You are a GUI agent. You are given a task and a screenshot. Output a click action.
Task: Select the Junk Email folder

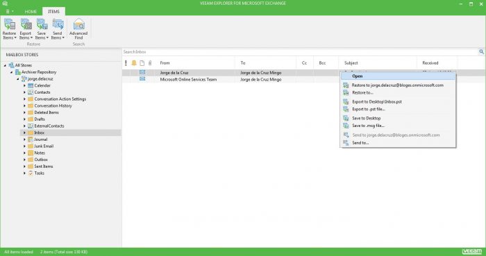point(44,146)
